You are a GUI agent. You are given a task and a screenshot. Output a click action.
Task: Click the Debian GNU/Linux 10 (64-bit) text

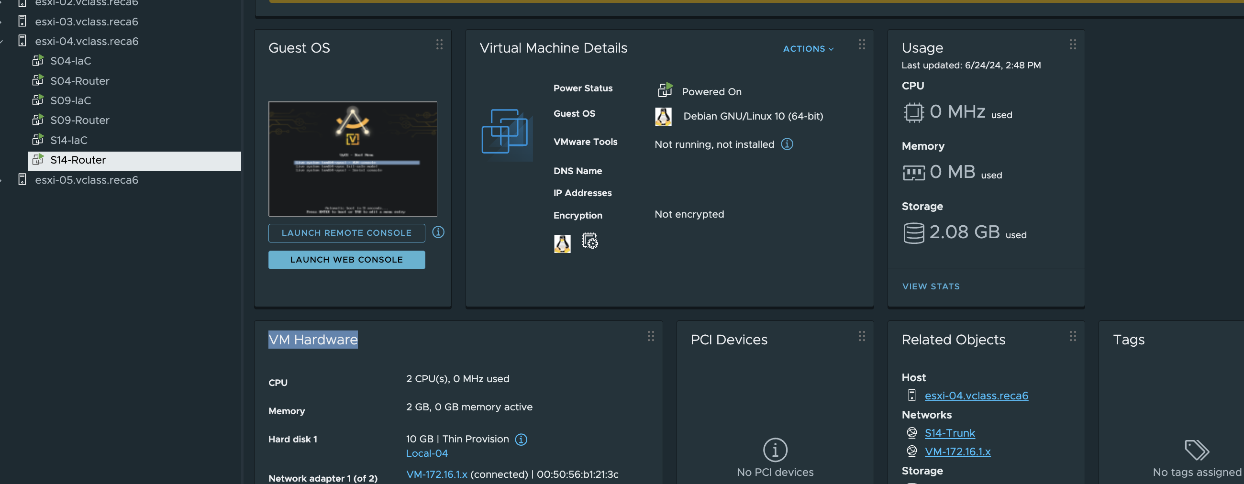(754, 116)
